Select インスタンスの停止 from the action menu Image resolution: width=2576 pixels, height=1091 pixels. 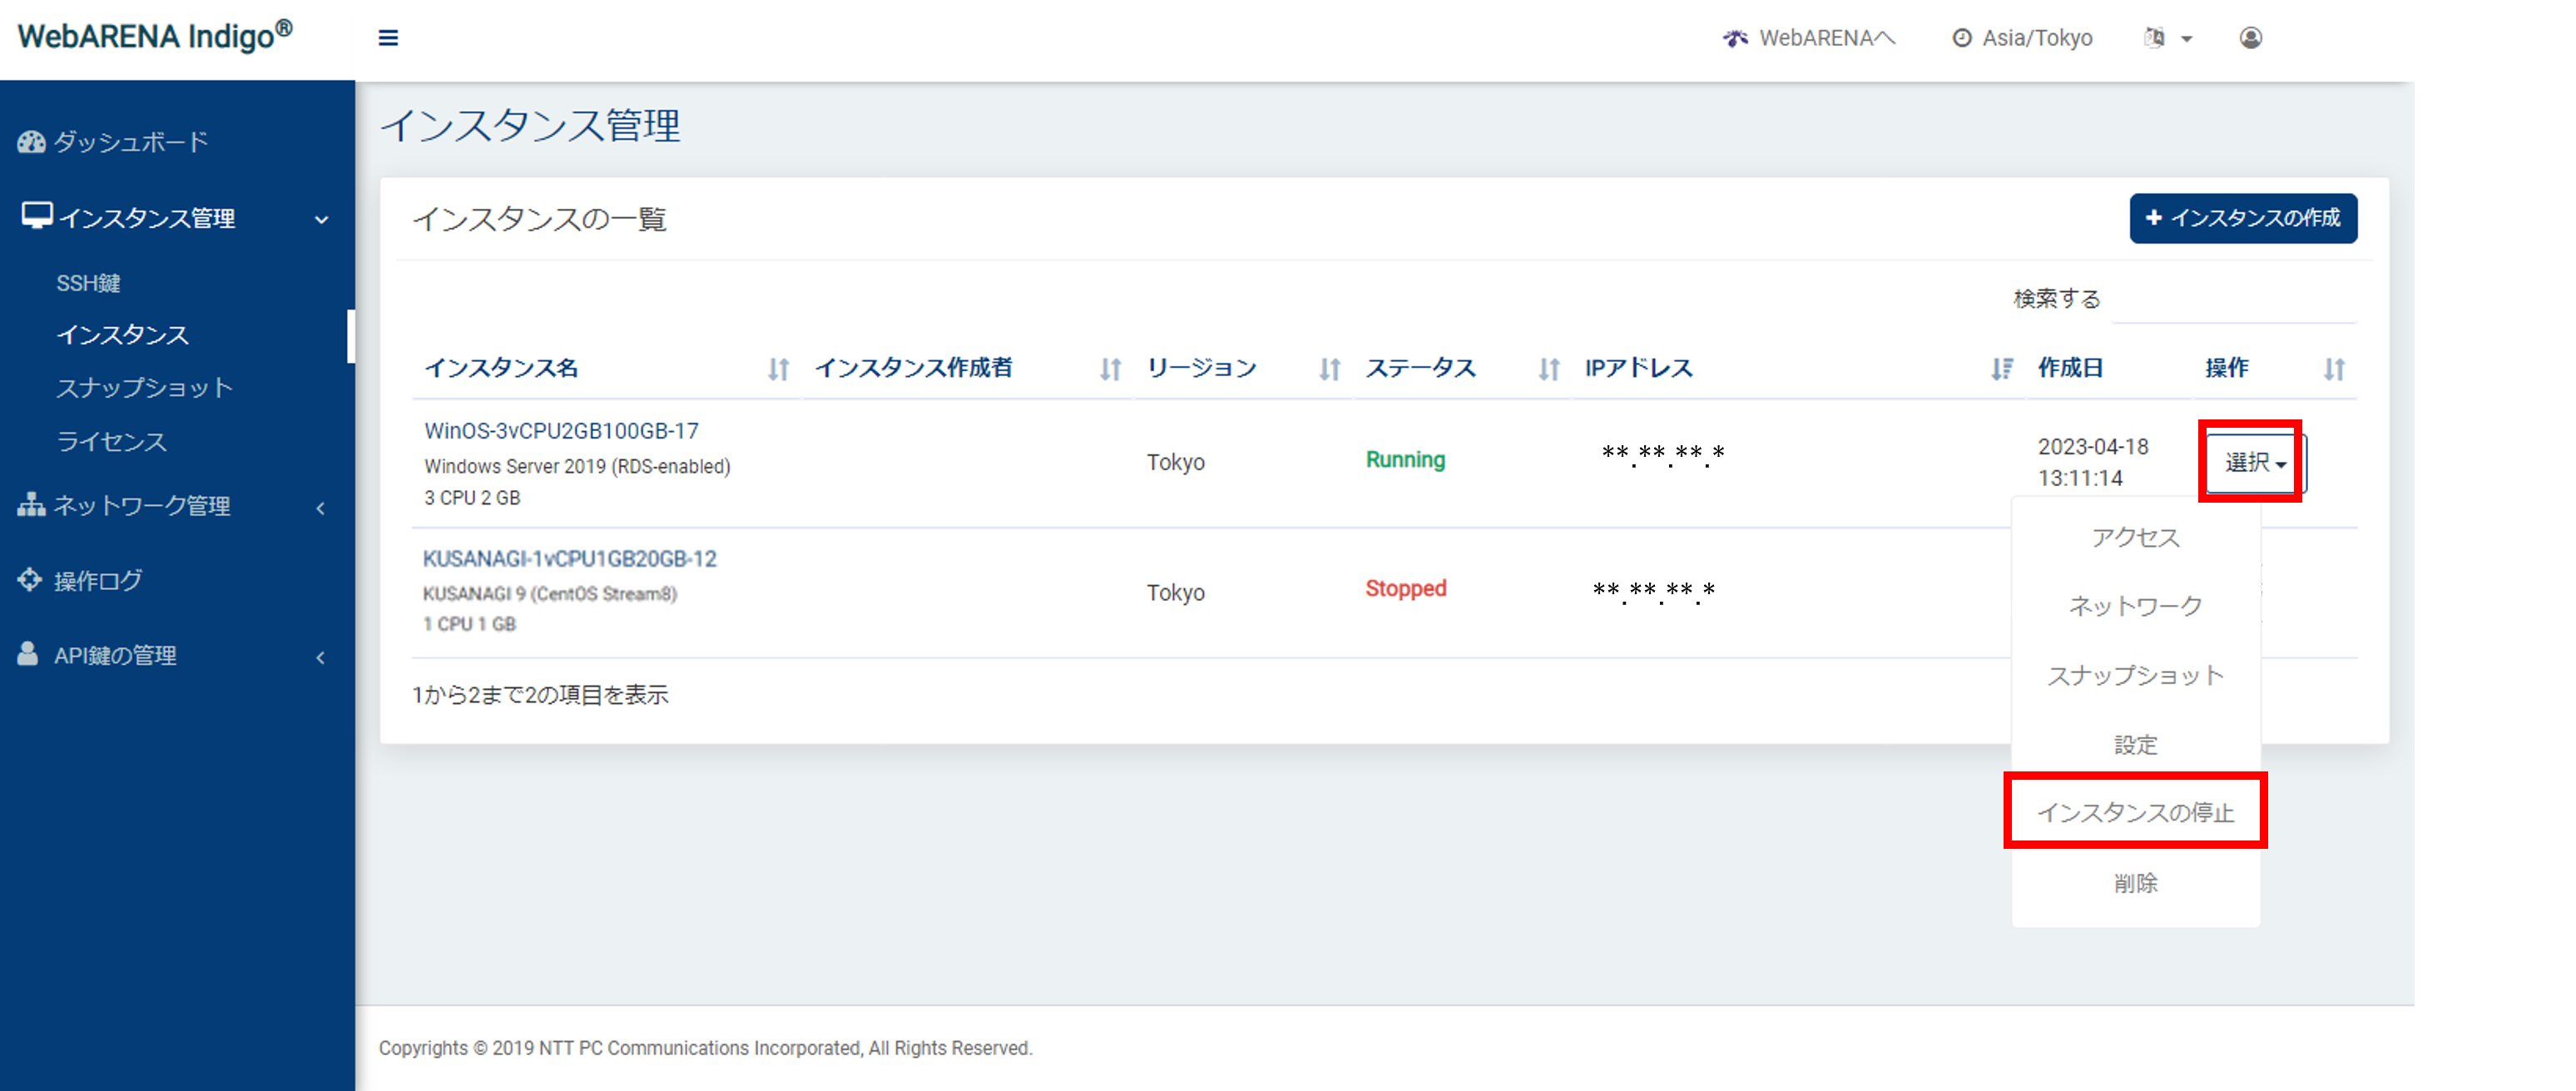[2136, 812]
